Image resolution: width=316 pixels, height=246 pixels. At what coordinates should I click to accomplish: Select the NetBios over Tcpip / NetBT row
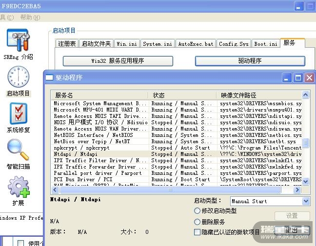click(x=177, y=142)
